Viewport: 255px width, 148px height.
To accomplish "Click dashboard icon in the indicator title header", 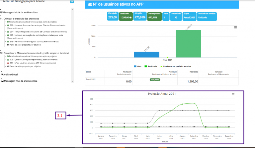I will coord(90,4).
